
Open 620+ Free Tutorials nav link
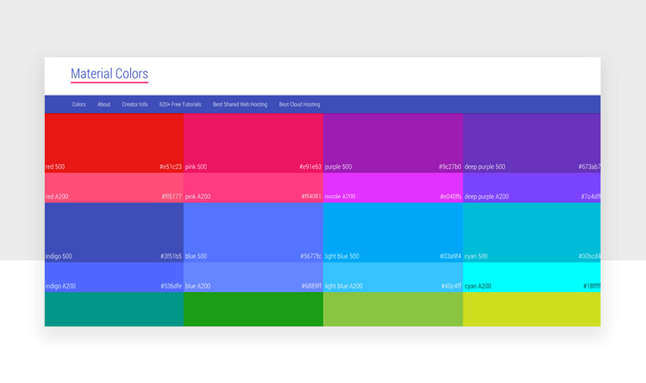(180, 104)
